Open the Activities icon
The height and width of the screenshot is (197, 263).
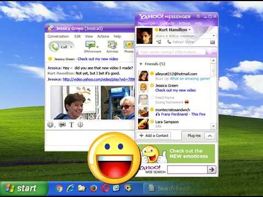point(112,45)
